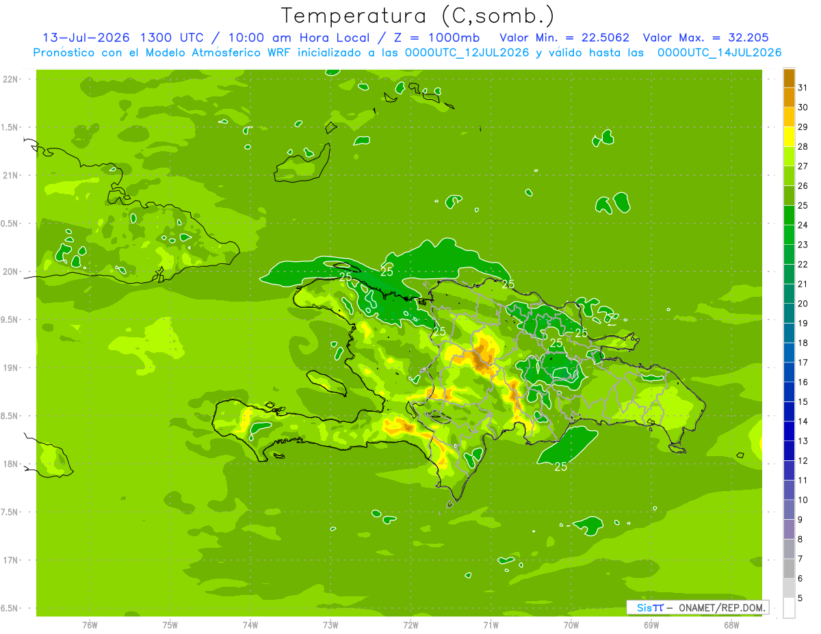Click the "71W" longitude label

pyautogui.click(x=491, y=625)
